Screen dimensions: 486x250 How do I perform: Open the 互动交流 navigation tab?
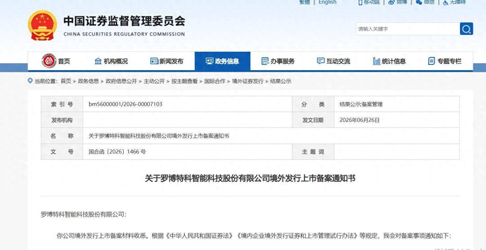tap(334, 61)
